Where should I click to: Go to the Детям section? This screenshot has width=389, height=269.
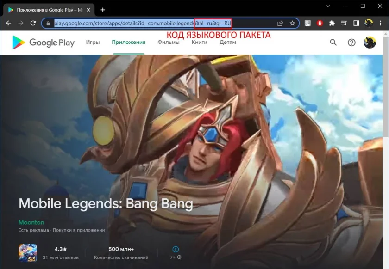pos(228,43)
